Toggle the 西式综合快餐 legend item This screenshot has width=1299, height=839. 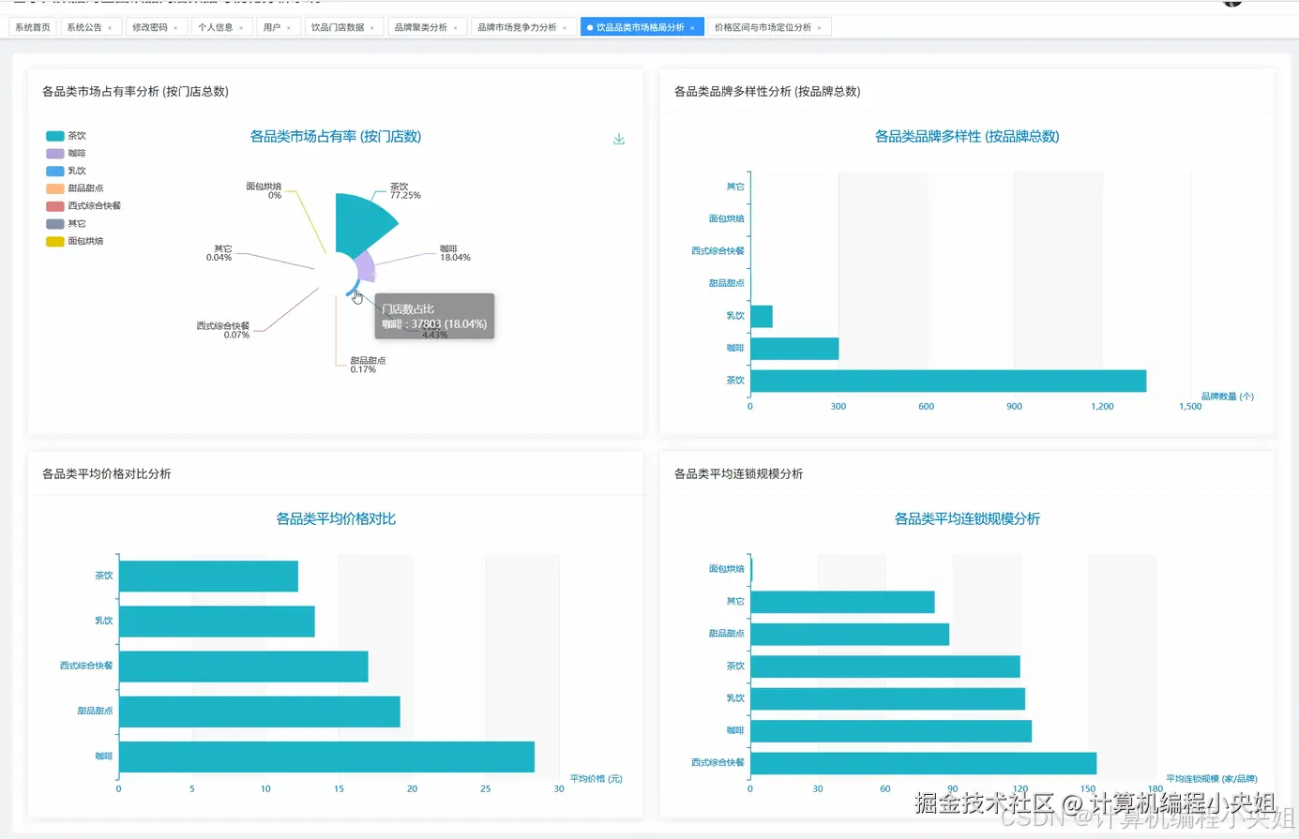click(x=83, y=205)
